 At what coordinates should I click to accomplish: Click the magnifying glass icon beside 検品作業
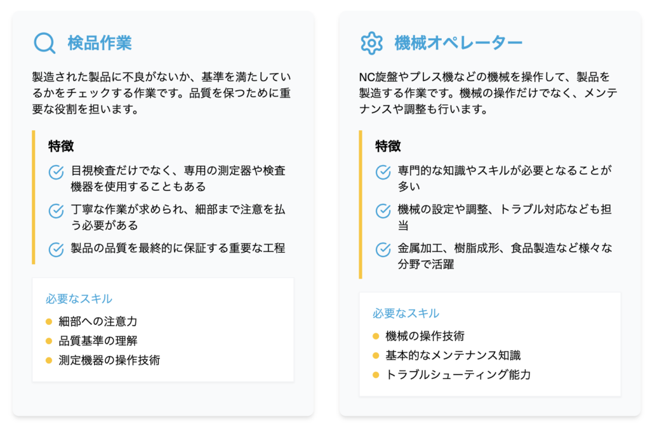[x=44, y=43]
